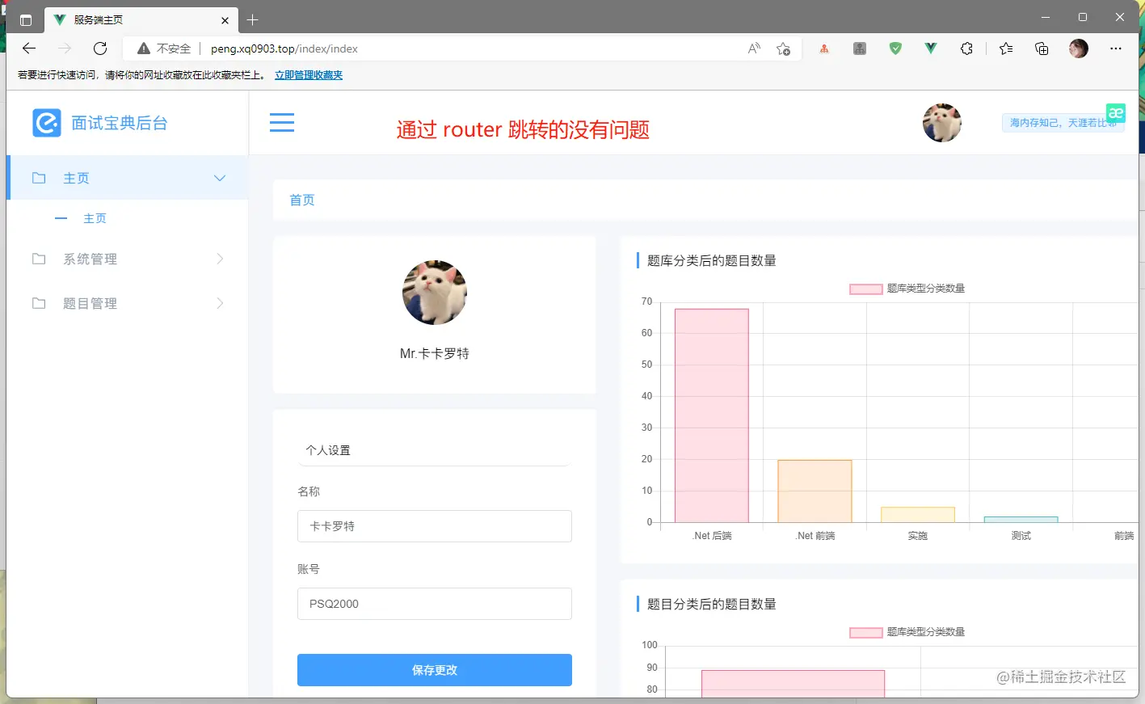Viewport: 1145px width, 704px height.
Task: Click the 面试宝典后台 logo icon
Action: (x=46, y=123)
